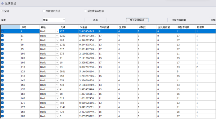
Task: Click the 选中 button
Action: pos(95,20)
